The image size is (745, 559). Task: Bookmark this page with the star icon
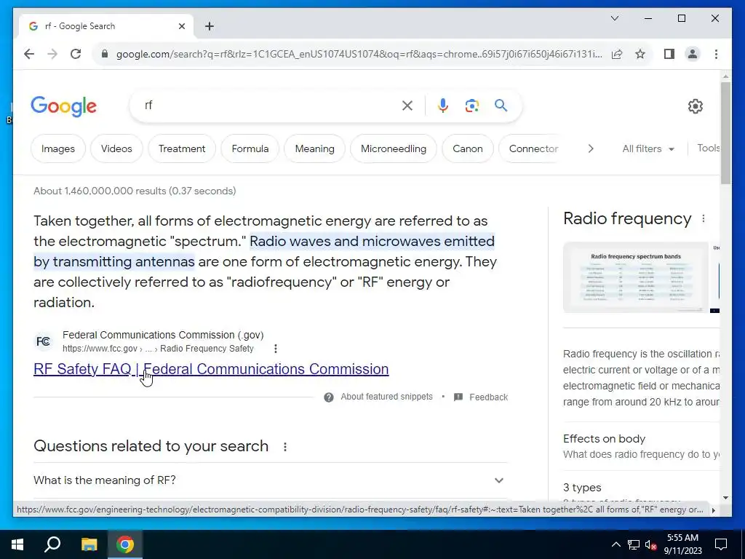coord(640,54)
